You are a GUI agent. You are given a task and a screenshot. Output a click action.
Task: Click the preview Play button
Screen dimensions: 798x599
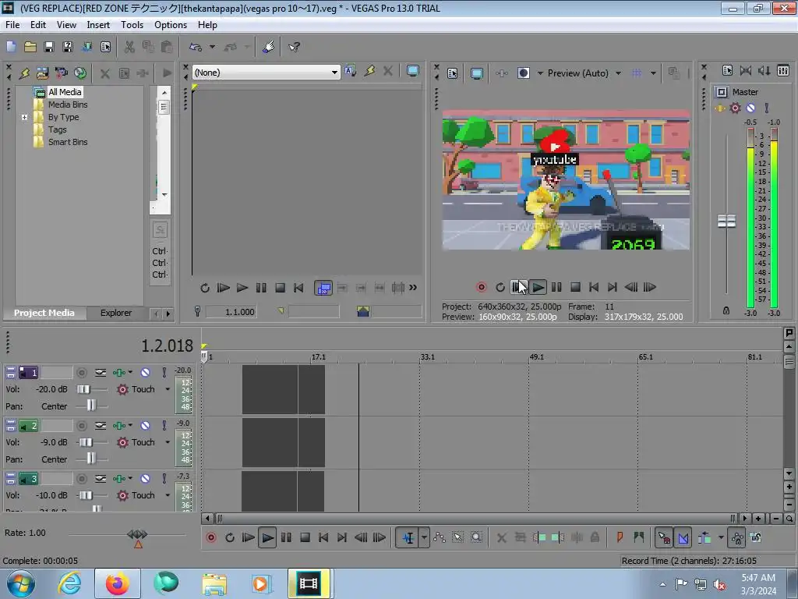pos(538,287)
